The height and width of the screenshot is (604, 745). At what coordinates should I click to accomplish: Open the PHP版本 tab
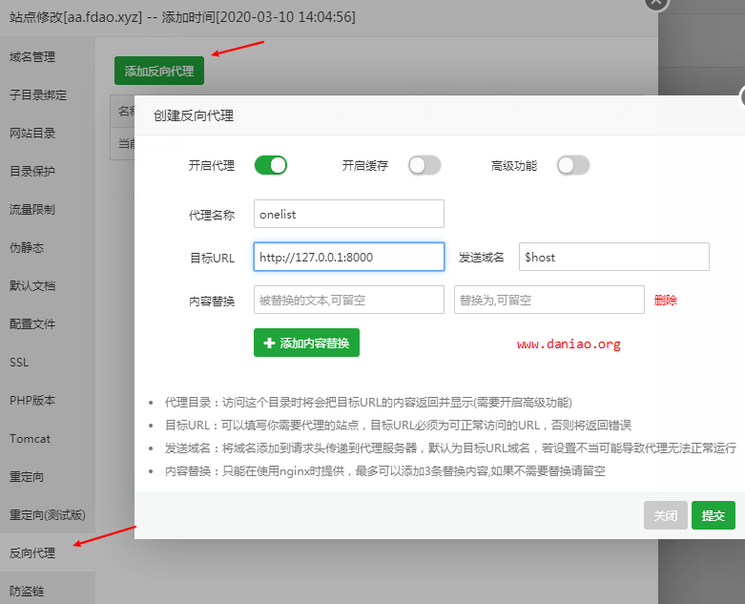[x=48, y=400]
